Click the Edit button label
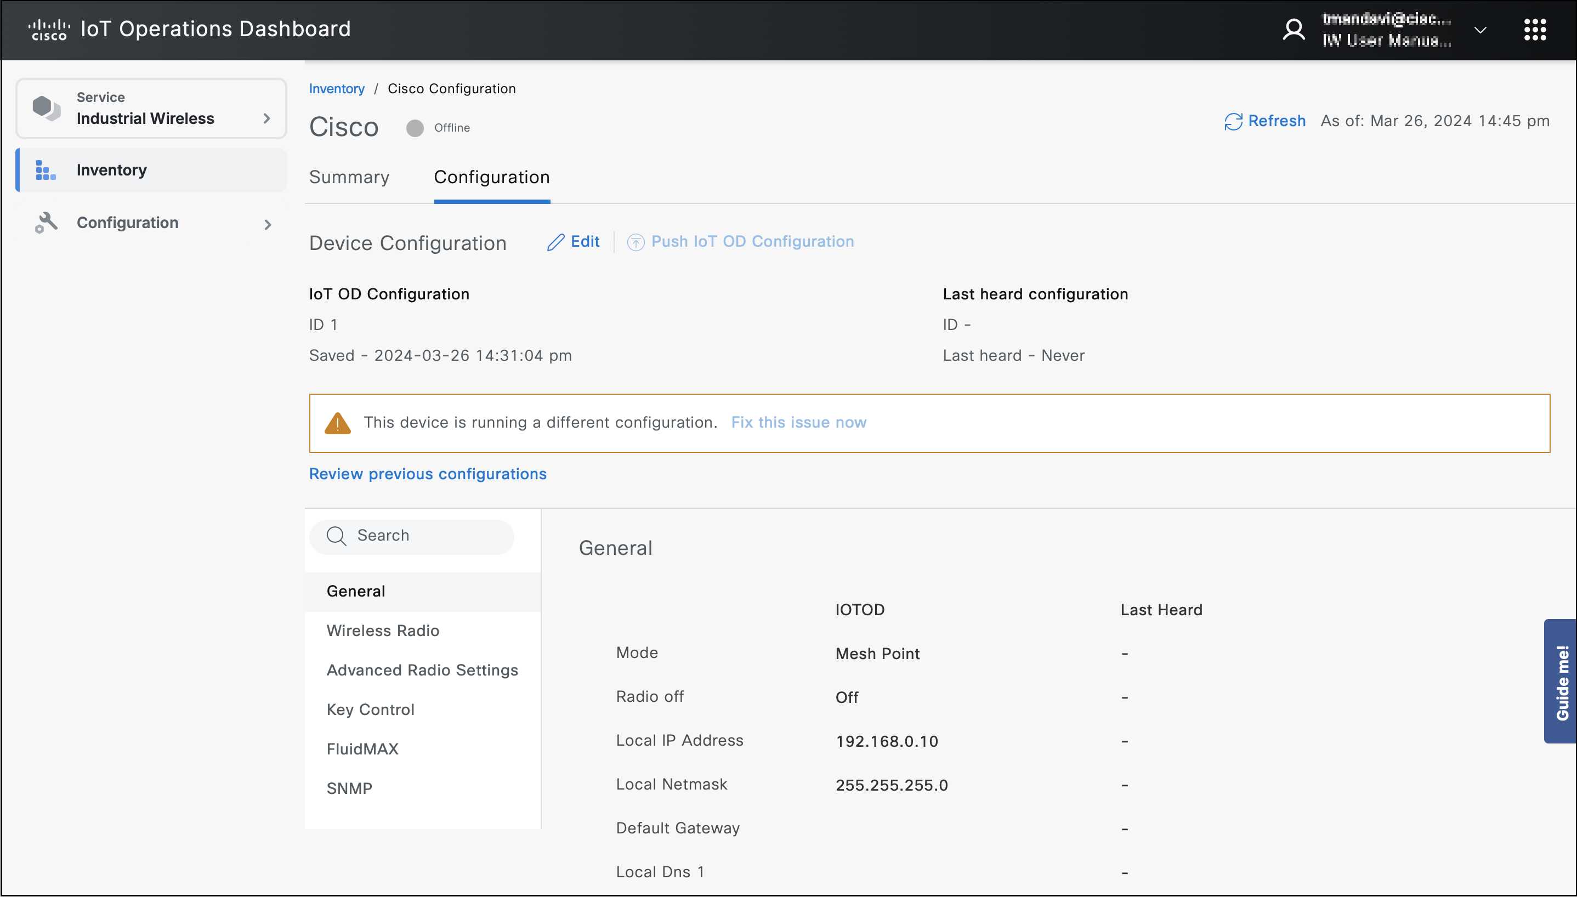This screenshot has width=1577, height=897. [585, 241]
